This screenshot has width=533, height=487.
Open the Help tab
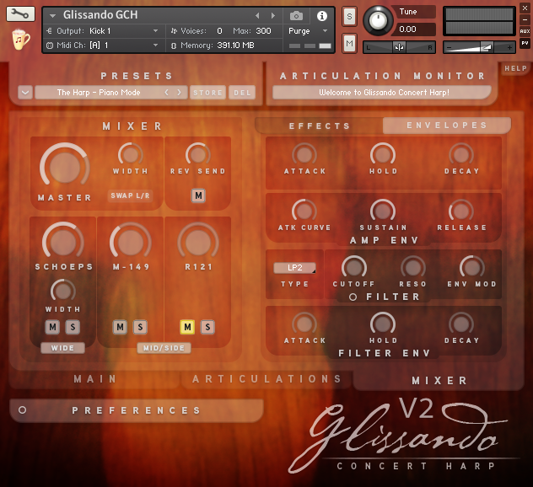click(515, 68)
